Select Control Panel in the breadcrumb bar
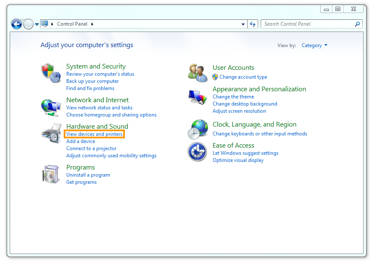This screenshot has height=262, width=372. tap(73, 24)
